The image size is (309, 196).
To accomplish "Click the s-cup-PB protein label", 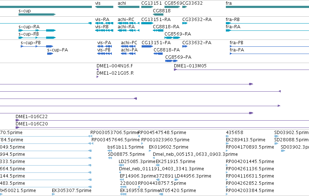I will (31, 43).
